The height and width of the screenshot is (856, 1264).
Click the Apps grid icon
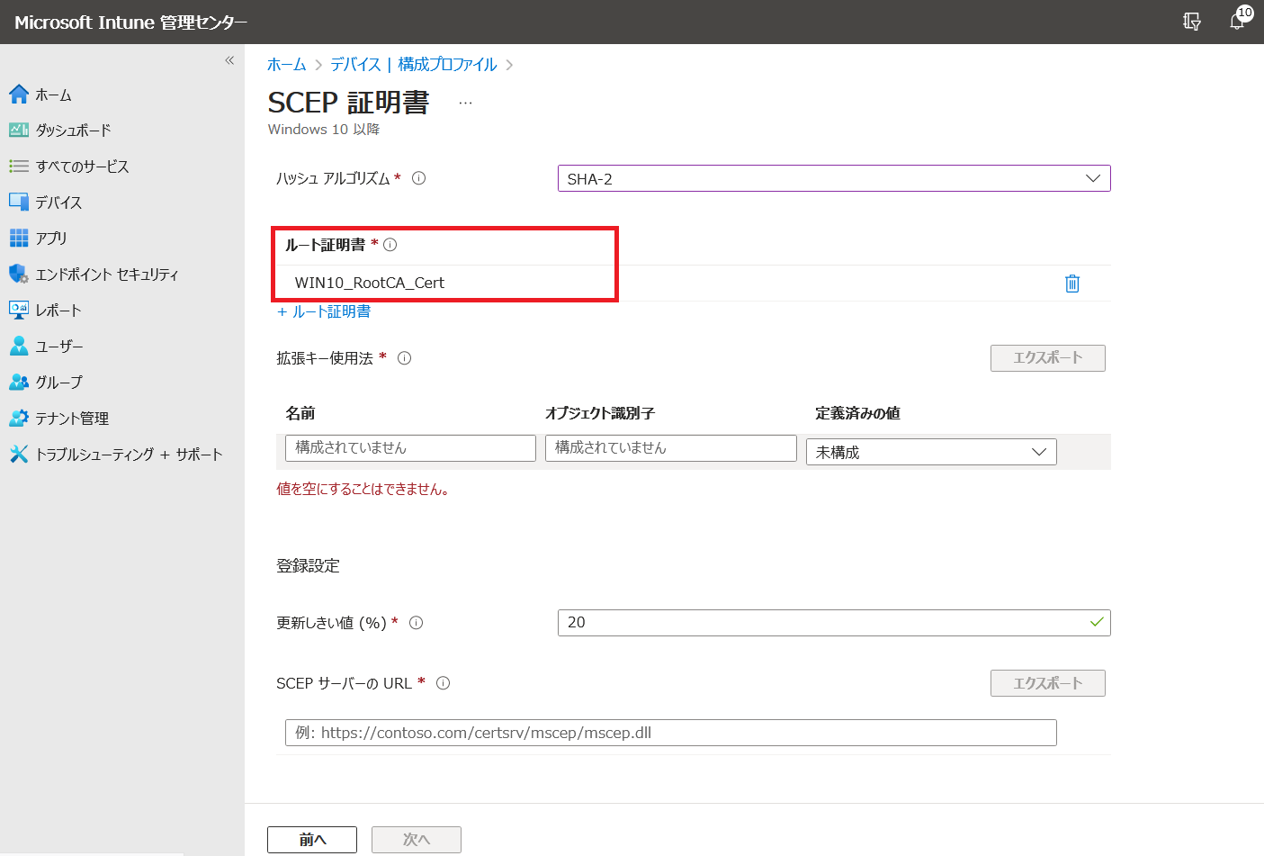tap(19, 238)
